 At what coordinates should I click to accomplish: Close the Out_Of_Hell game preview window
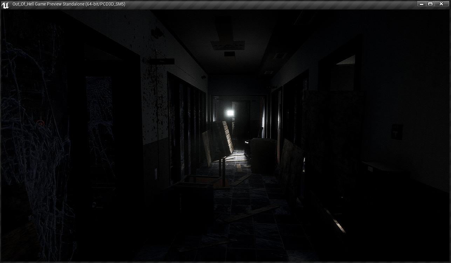pos(441,4)
